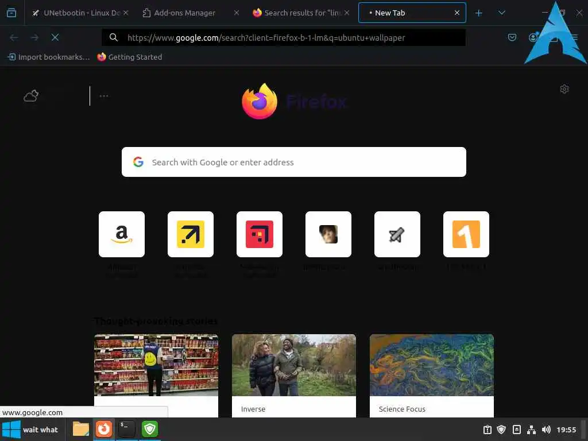
Task: Open Save to Pocket button
Action: coord(512,37)
